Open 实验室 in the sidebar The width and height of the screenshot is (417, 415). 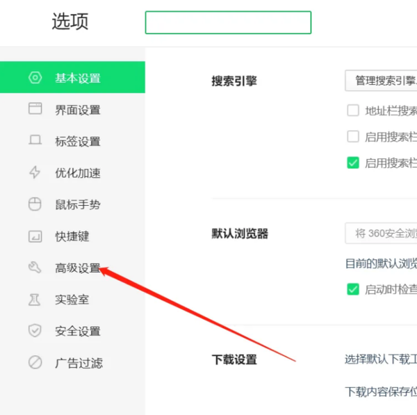(72, 300)
